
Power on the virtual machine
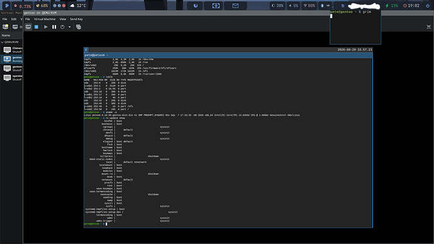pyautogui.click(x=46, y=27)
